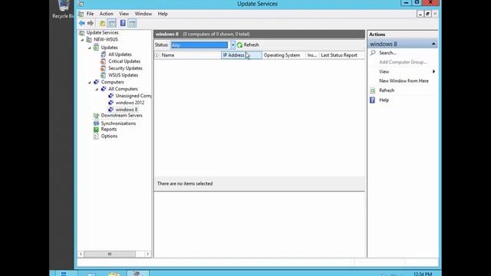This screenshot has height=276, width=491.
Task: Click the Up one level folder icon
Action: (x=102, y=23)
